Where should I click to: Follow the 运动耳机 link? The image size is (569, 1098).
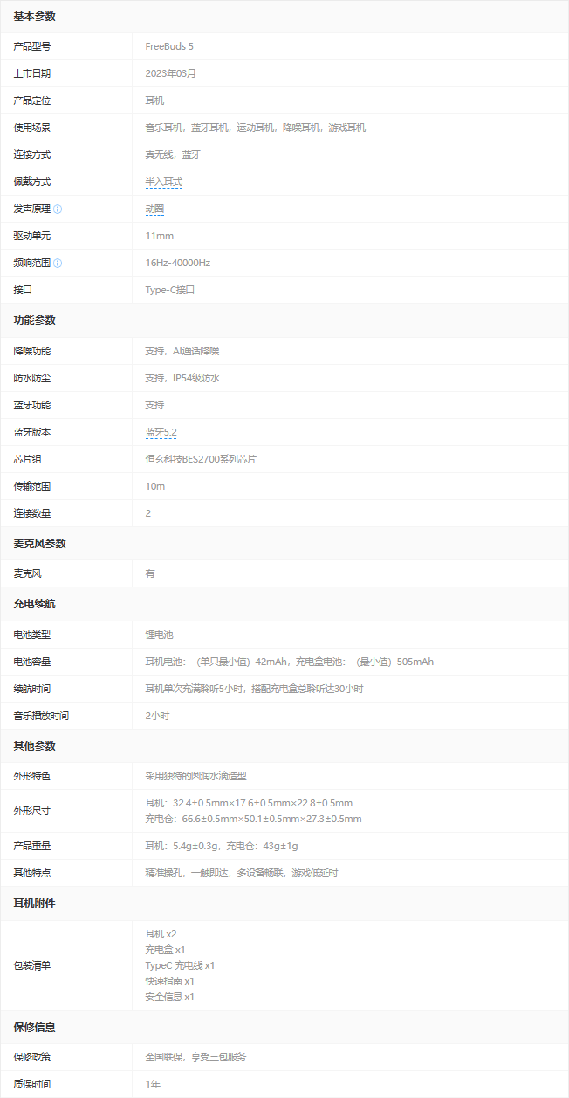pyautogui.click(x=256, y=127)
